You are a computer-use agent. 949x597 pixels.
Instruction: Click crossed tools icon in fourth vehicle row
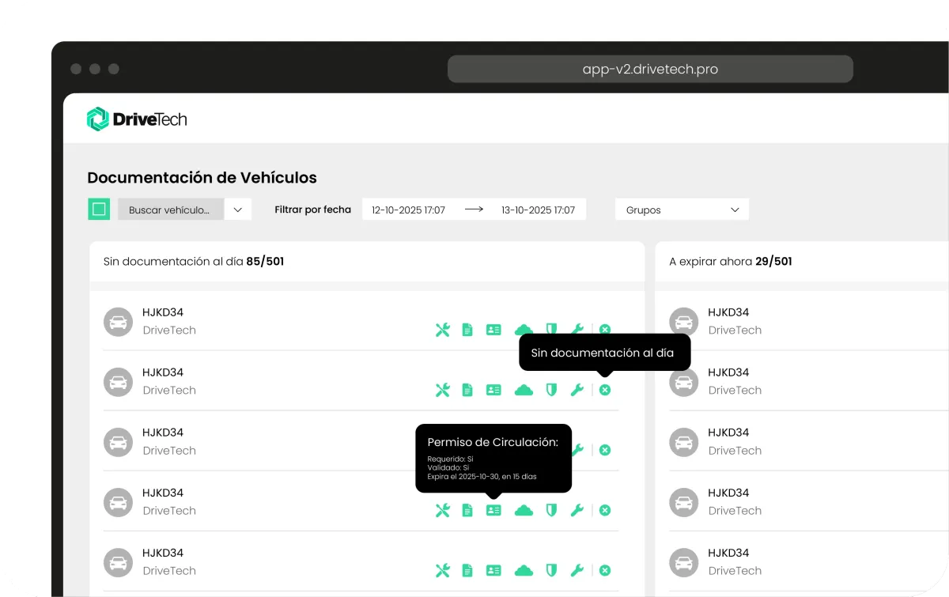(443, 510)
